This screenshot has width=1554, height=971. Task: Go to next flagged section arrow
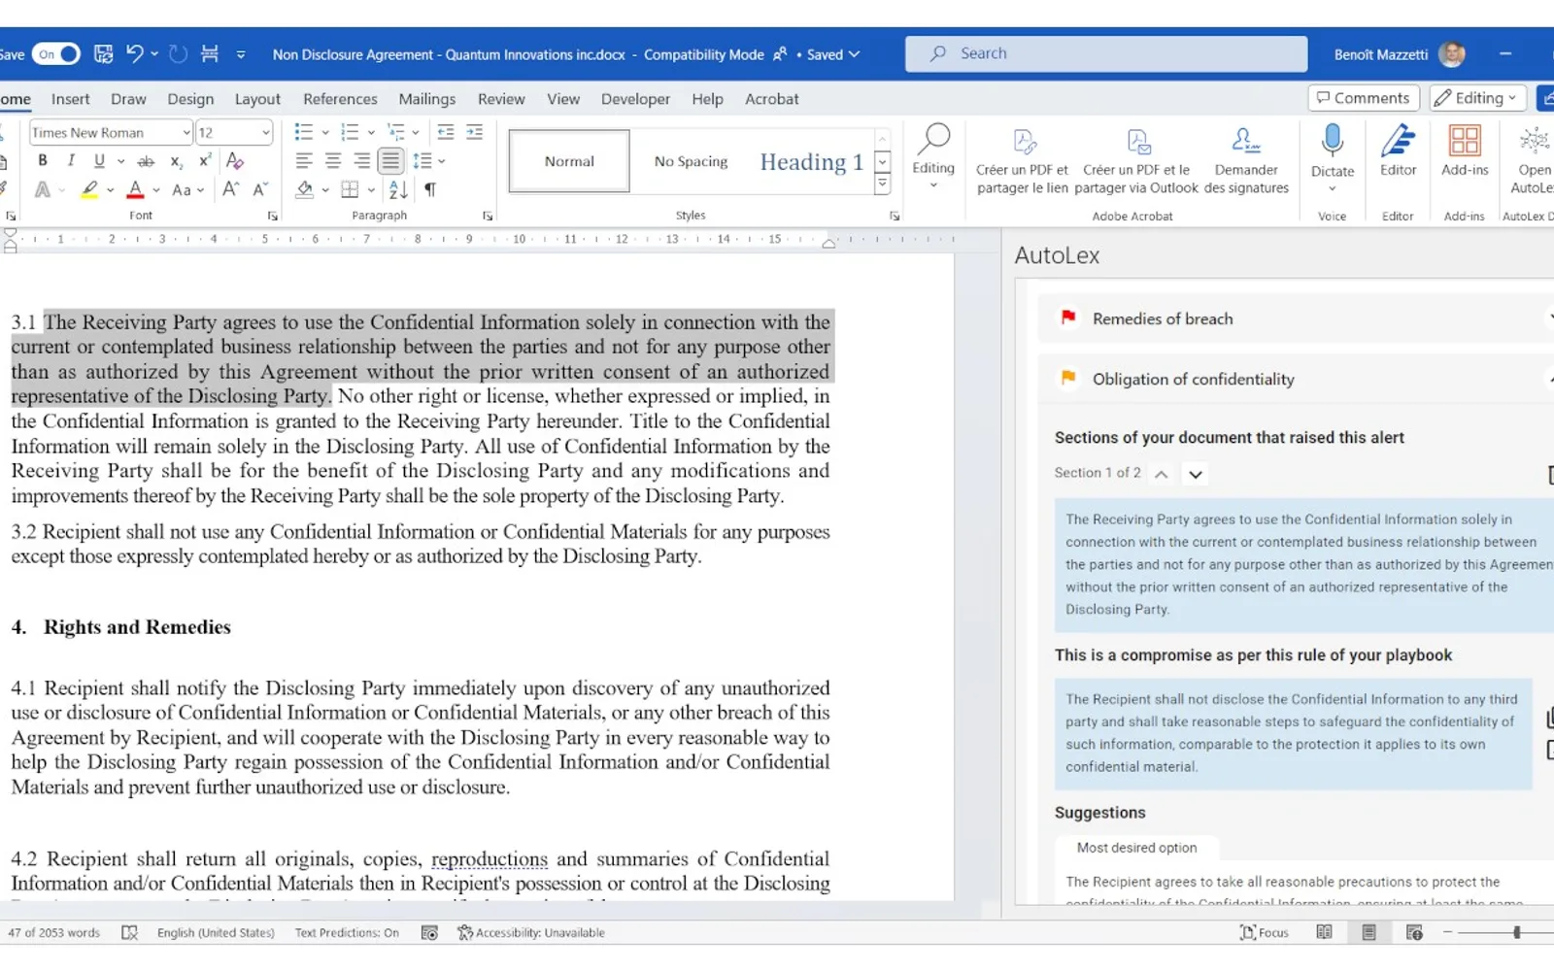[1196, 474]
